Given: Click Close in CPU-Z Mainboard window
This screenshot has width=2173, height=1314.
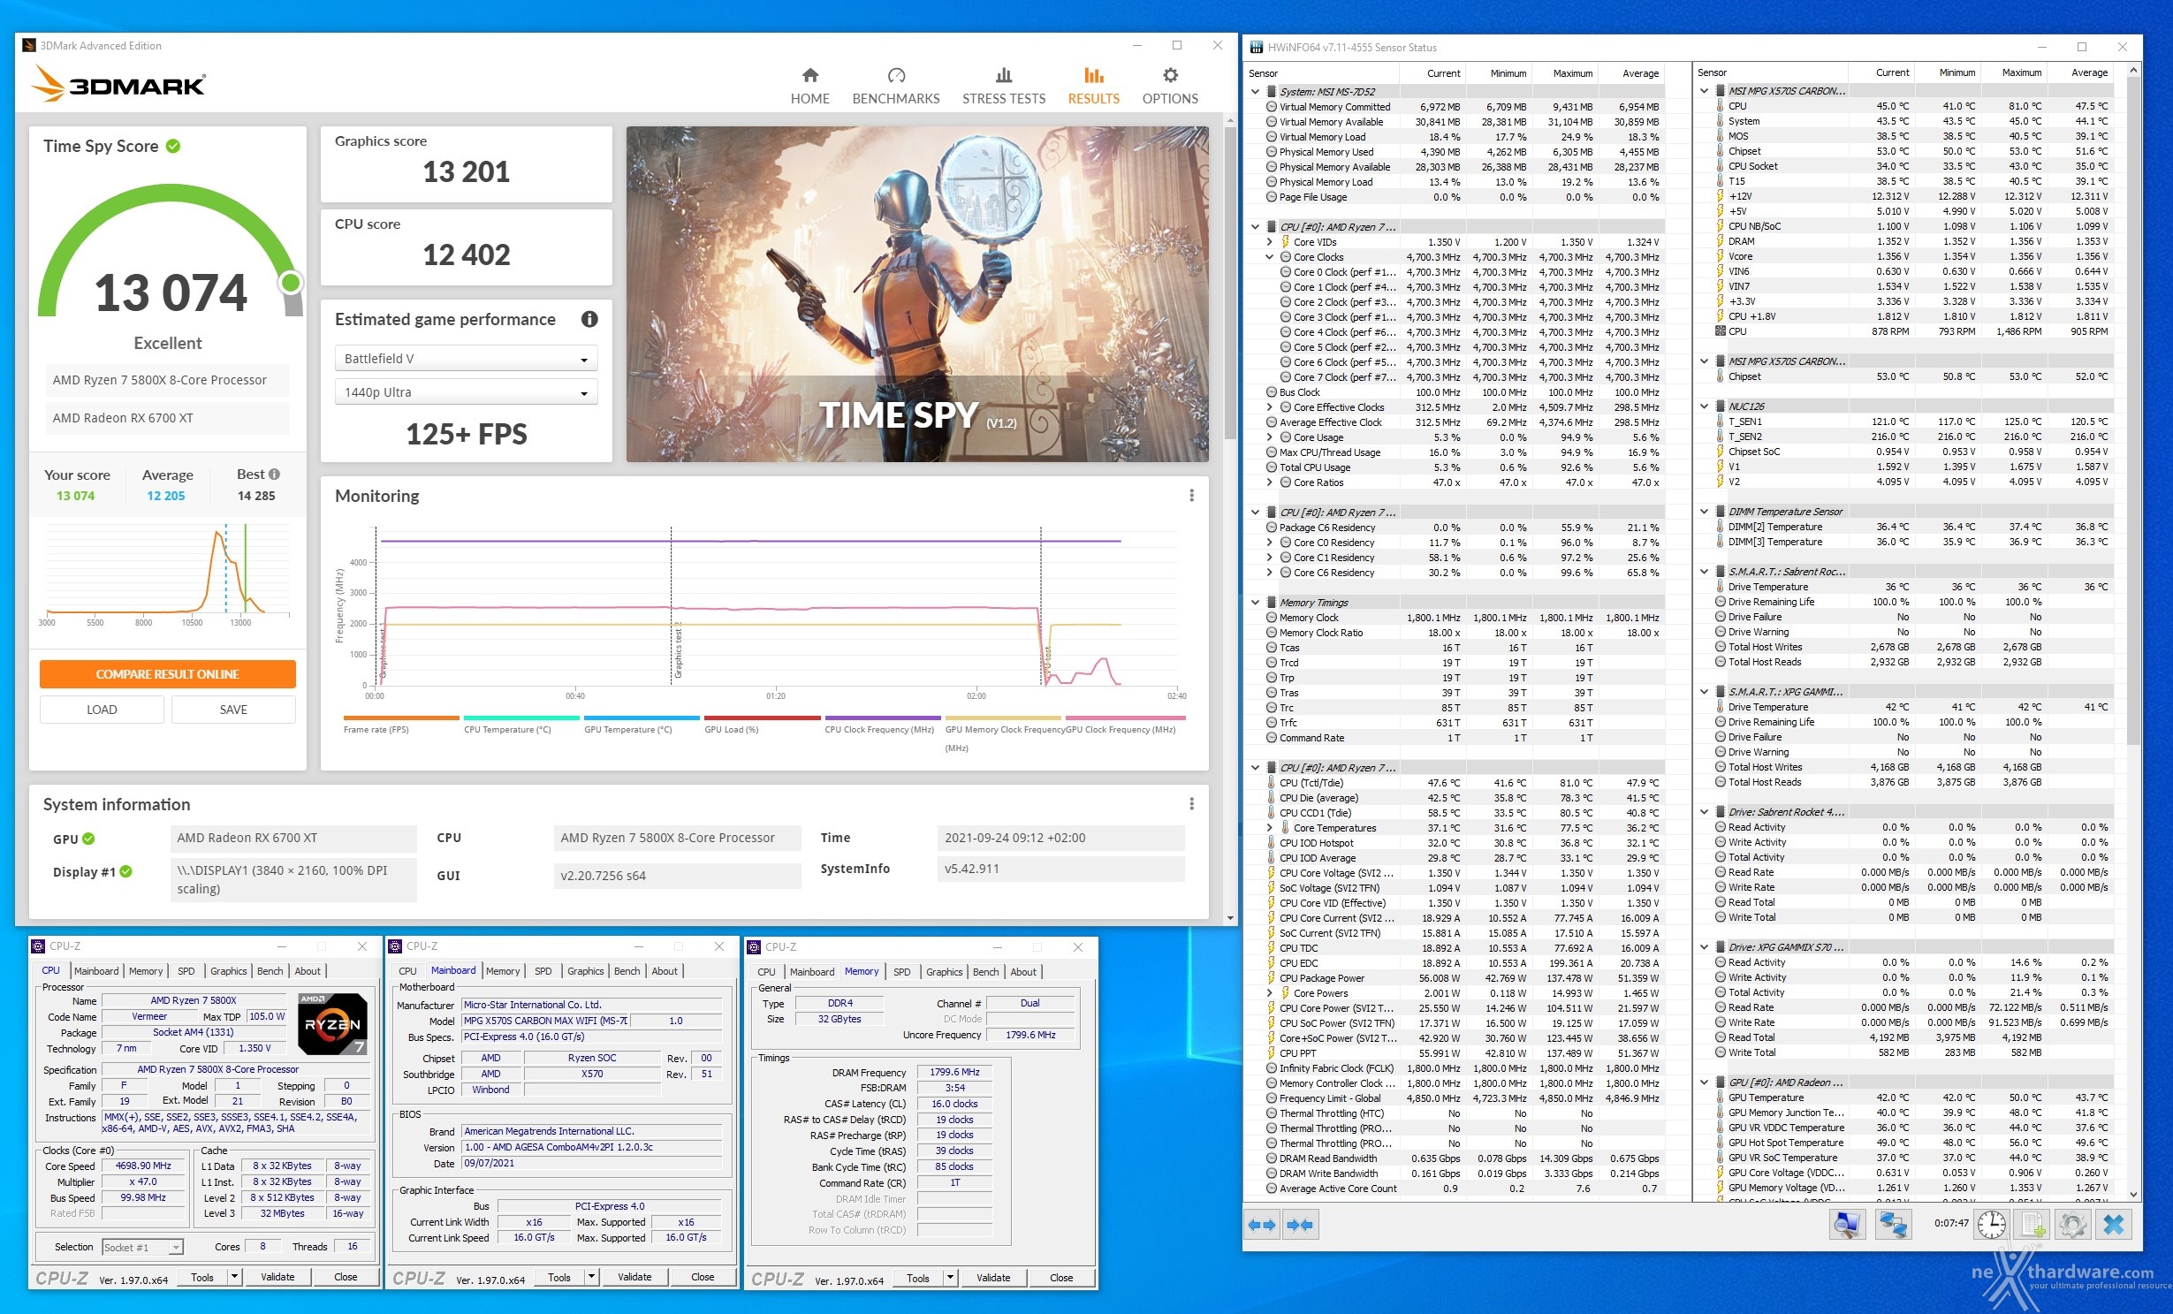Looking at the screenshot, I should [x=703, y=1277].
